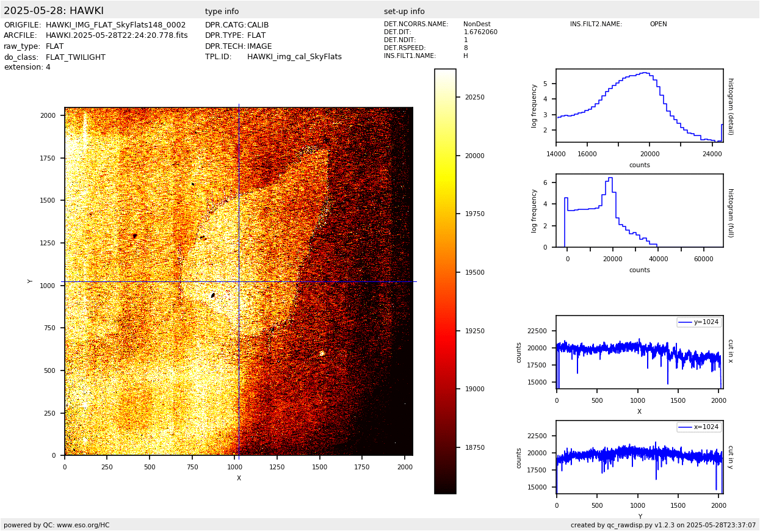This screenshot has height=531, width=760.
Task: Click the x=1024 legend entry
Action: [699, 427]
